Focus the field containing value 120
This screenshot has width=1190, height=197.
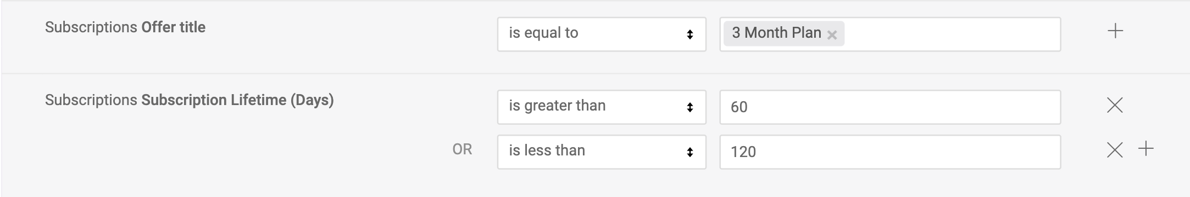(890, 152)
